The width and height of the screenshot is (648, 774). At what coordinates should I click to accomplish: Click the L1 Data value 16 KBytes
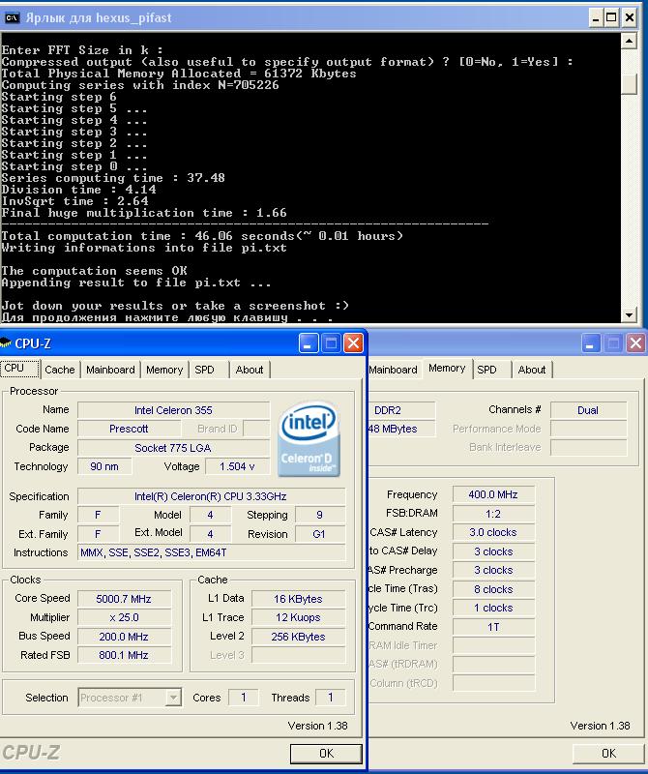tap(298, 599)
